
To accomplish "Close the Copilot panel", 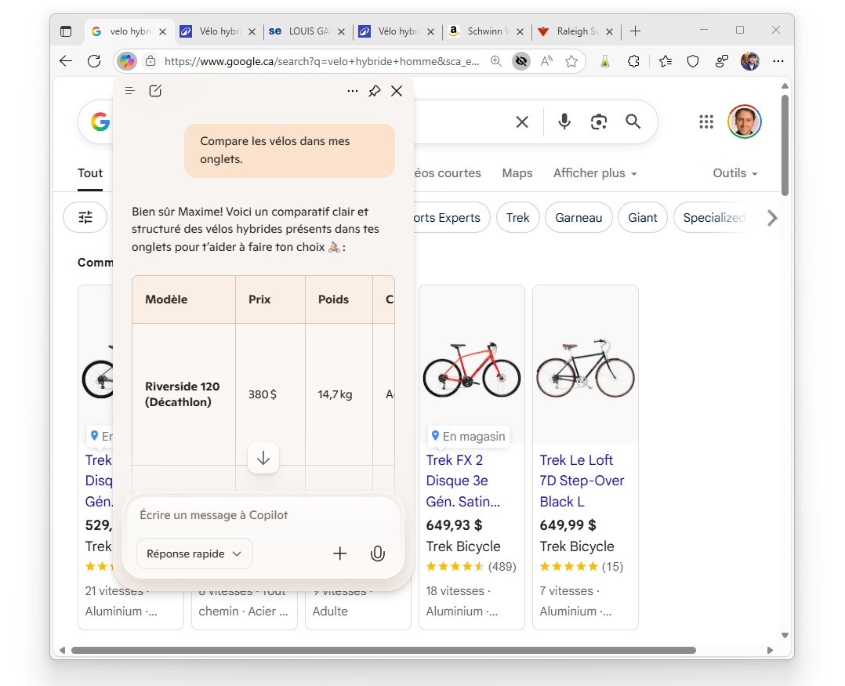I will (397, 91).
